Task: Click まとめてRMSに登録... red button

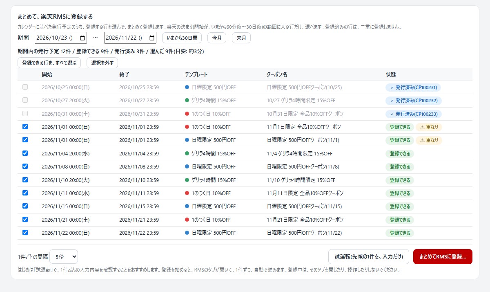Action: pyautogui.click(x=443, y=257)
